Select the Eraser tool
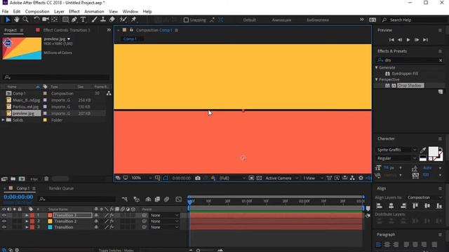The width and height of the screenshot is (449, 252). pyautogui.click(x=112, y=20)
